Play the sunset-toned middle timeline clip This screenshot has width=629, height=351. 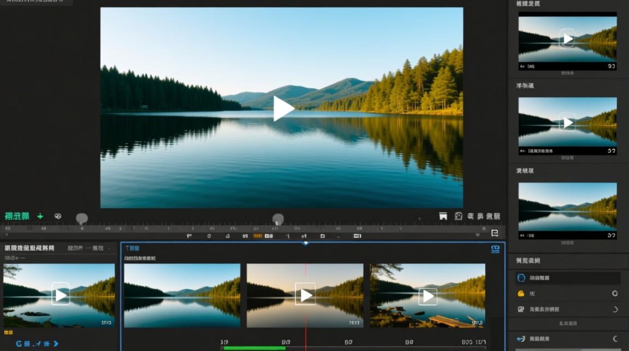click(x=306, y=295)
